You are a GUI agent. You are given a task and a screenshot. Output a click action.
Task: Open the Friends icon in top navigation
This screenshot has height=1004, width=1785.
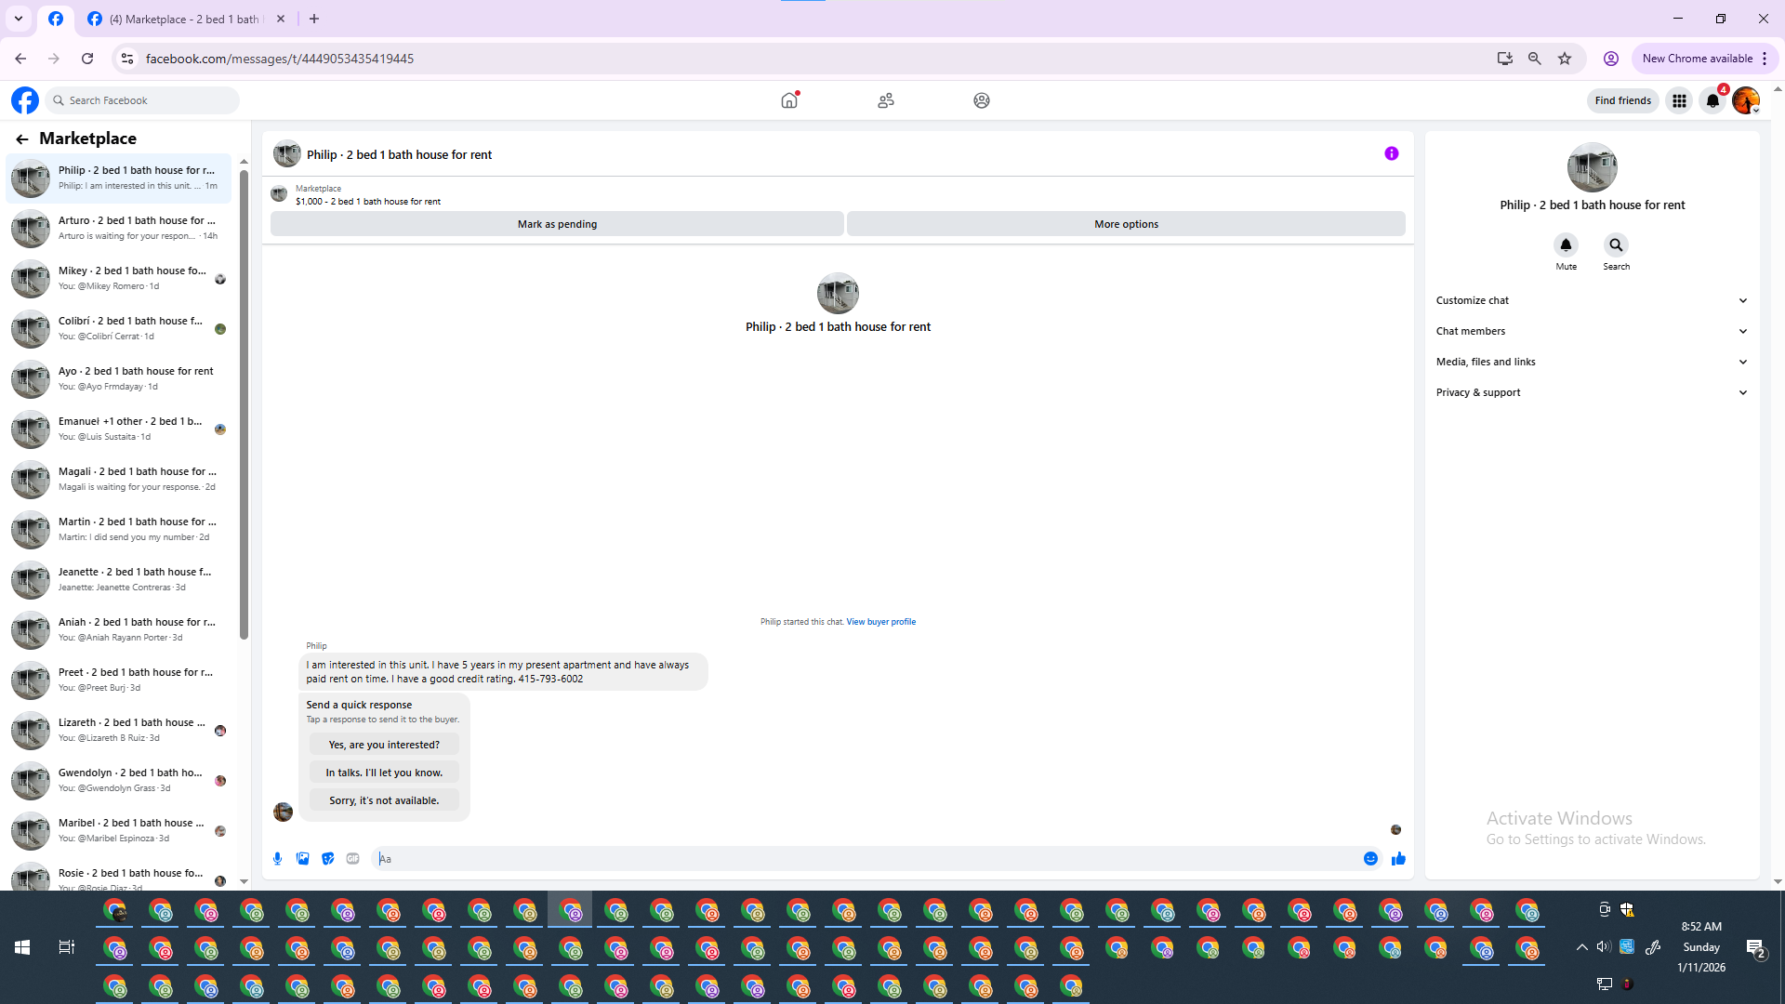(886, 100)
